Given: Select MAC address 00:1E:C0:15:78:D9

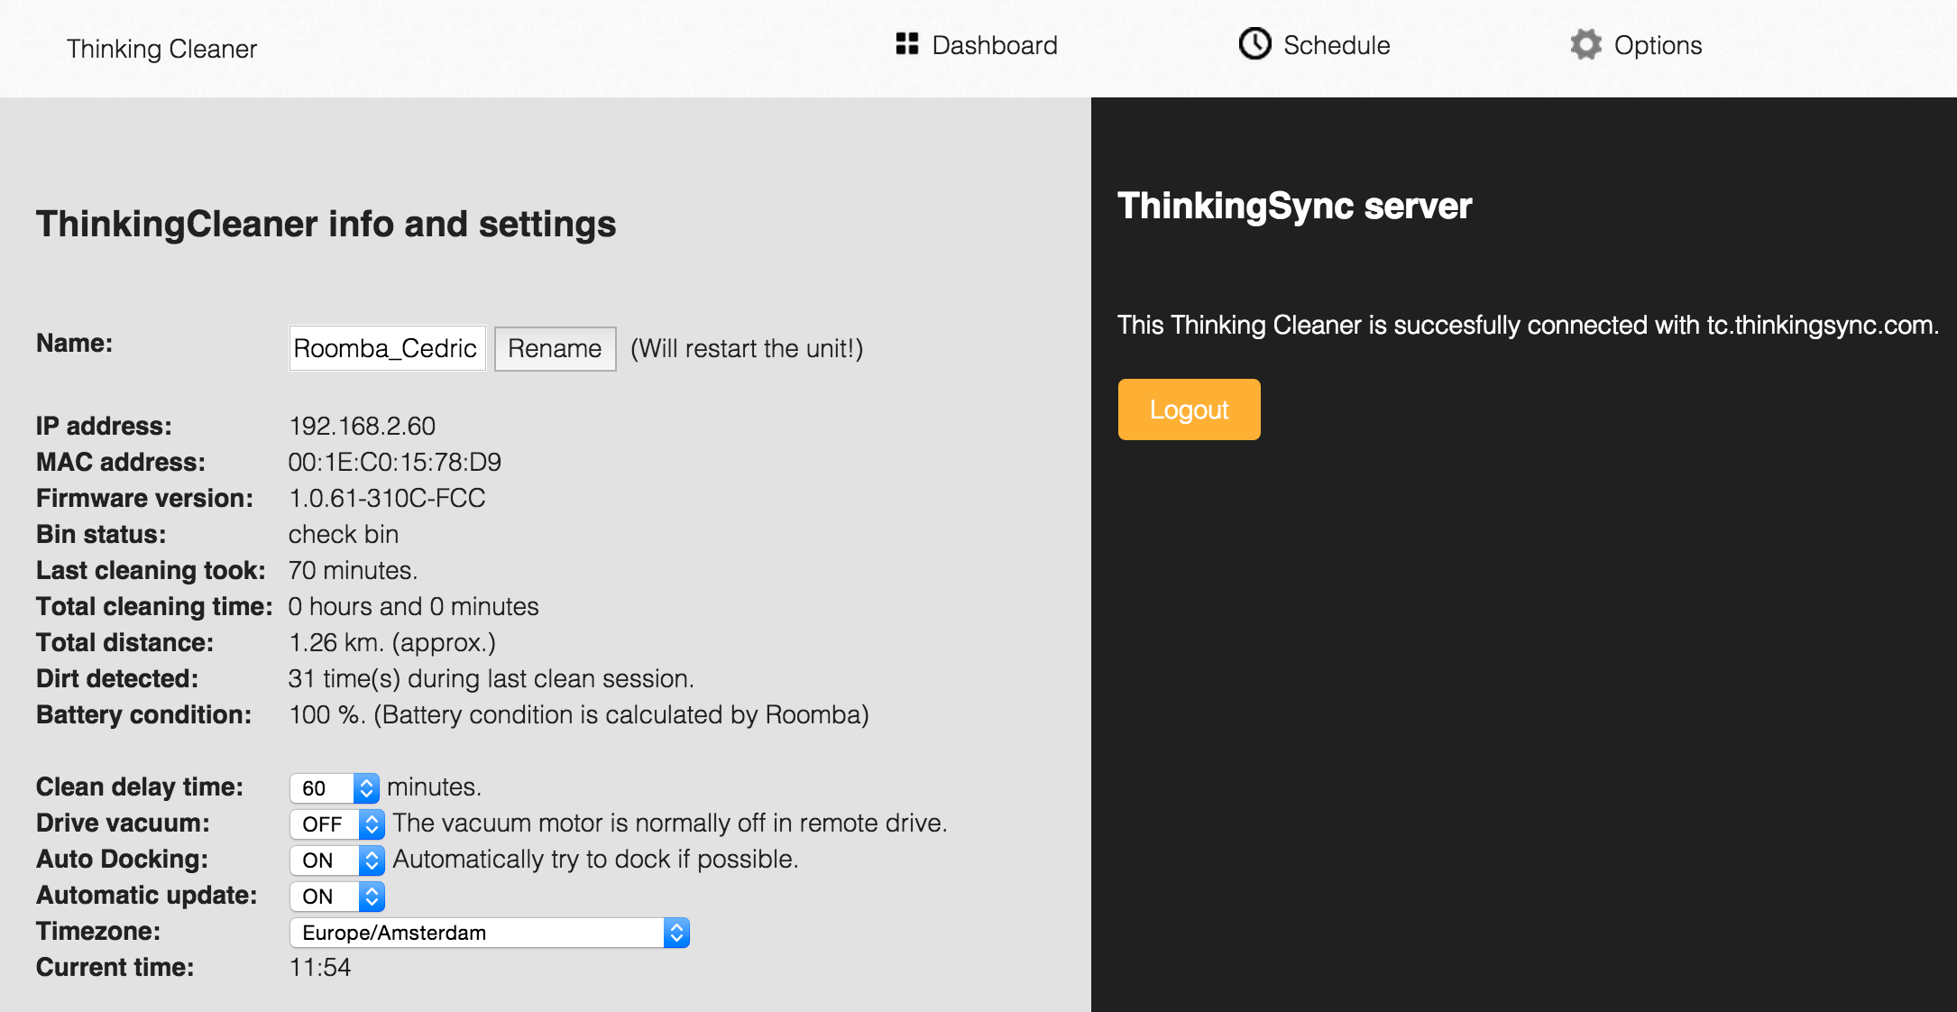Looking at the screenshot, I should click(395, 462).
